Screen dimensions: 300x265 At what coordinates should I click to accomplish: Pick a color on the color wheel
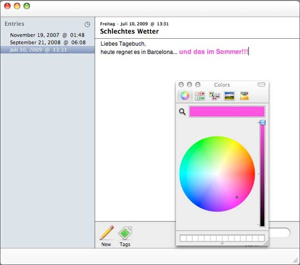coord(217,174)
